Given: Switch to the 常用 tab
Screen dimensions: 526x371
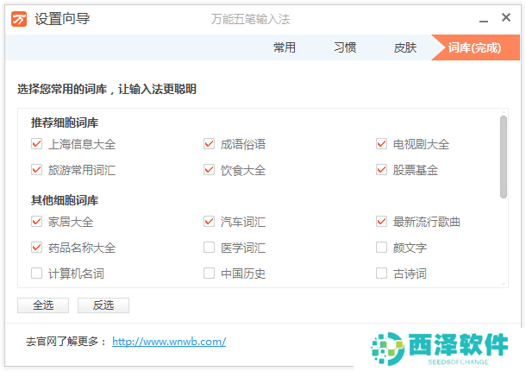Looking at the screenshot, I should coord(285,47).
